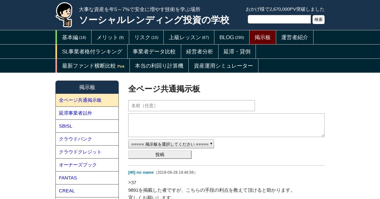Click the post date 2019-09-28 19:46:56
Screen dimensions: 380x199
pyautogui.click(x=175, y=172)
